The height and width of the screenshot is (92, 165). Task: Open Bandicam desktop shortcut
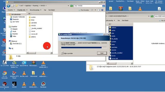point(43,85)
